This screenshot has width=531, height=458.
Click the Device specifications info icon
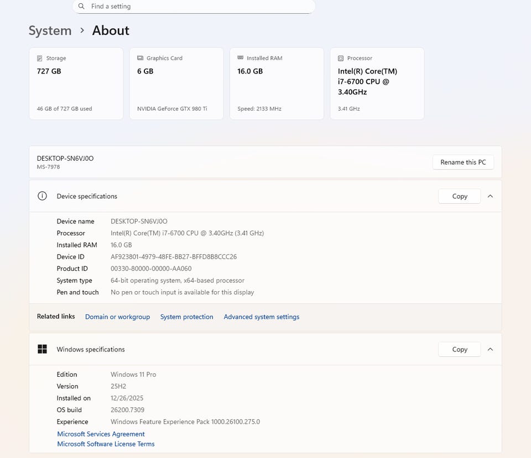42,196
